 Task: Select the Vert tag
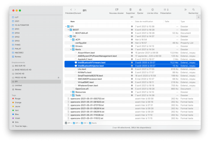click(x=15, y=110)
